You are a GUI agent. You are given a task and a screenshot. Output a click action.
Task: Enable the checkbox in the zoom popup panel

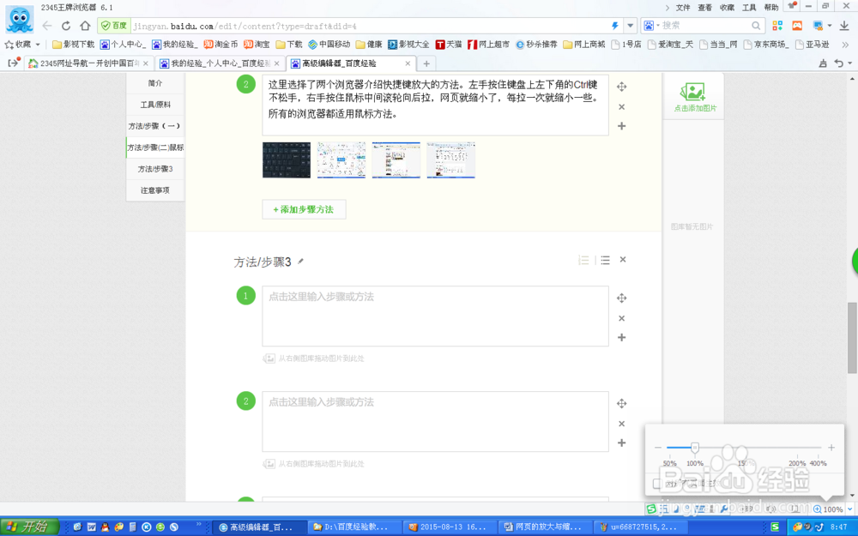[x=656, y=482]
